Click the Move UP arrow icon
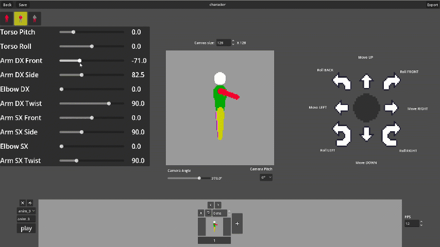 (x=366, y=82)
